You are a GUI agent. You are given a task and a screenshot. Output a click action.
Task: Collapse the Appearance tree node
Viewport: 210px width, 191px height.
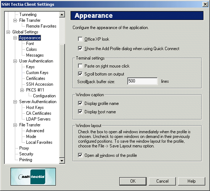point(15,38)
